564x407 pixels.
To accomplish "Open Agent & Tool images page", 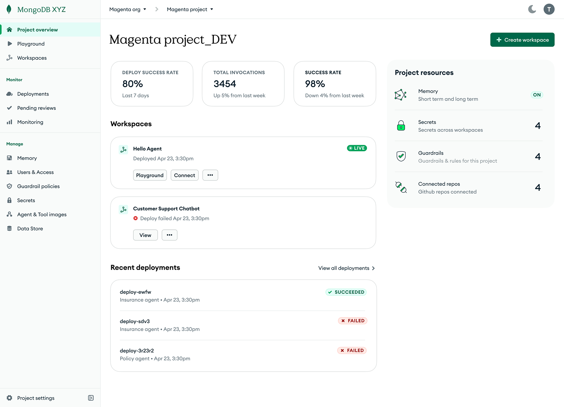I will 50,214.
